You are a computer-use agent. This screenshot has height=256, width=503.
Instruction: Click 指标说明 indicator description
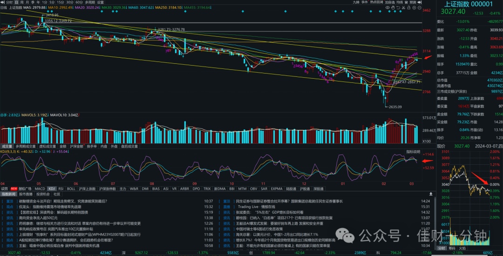pyautogui.click(x=413, y=152)
